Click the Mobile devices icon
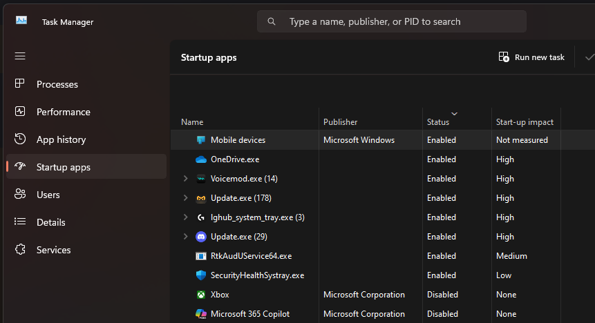The width and height of the screenshot is (595, 323). pos(201,140)
